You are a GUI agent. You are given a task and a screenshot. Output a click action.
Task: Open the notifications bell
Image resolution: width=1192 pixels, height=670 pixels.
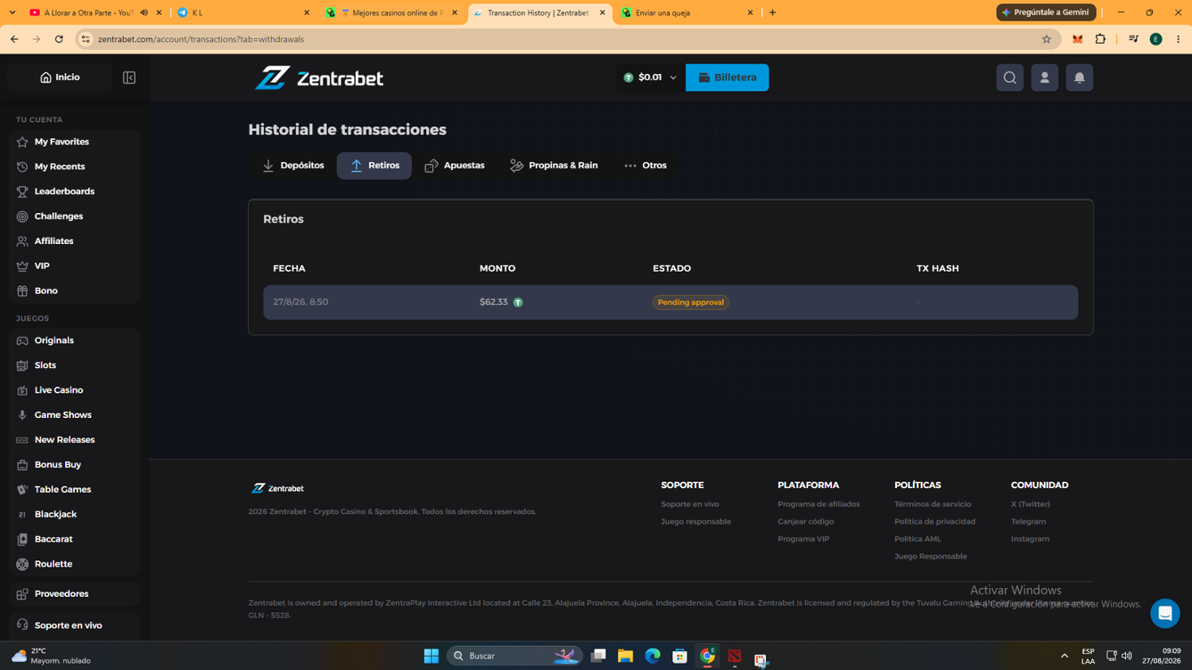point(1079,78)
